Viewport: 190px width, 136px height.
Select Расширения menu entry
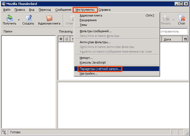point(117,20)
